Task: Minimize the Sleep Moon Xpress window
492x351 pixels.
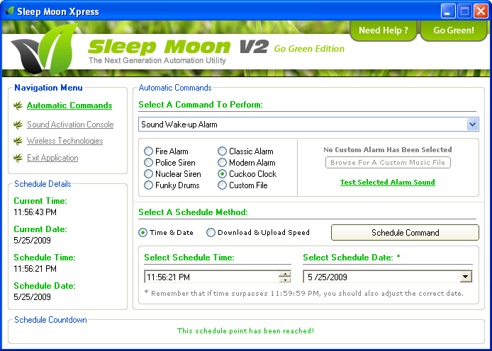Action: pyautogui.click(x=448, y=11)
